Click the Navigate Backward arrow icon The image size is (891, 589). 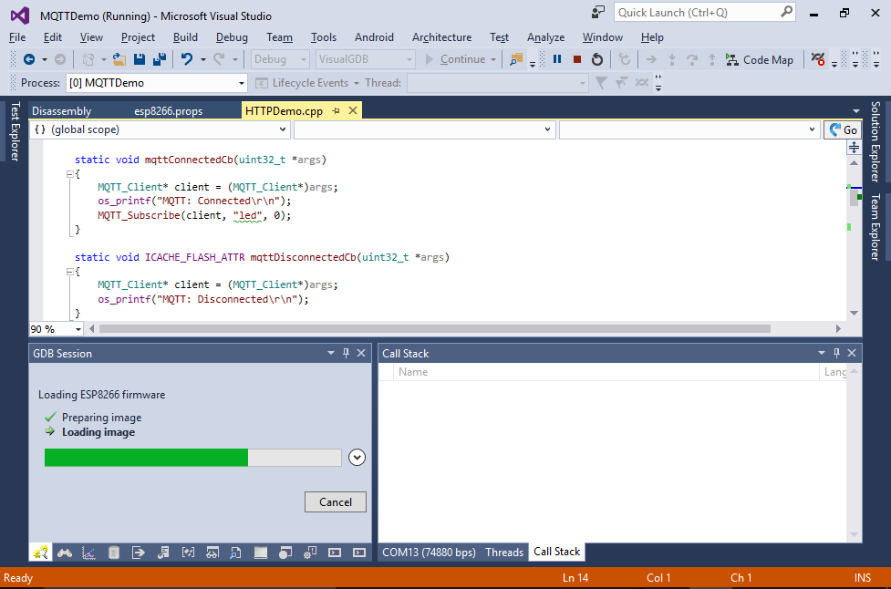[29, 59]
